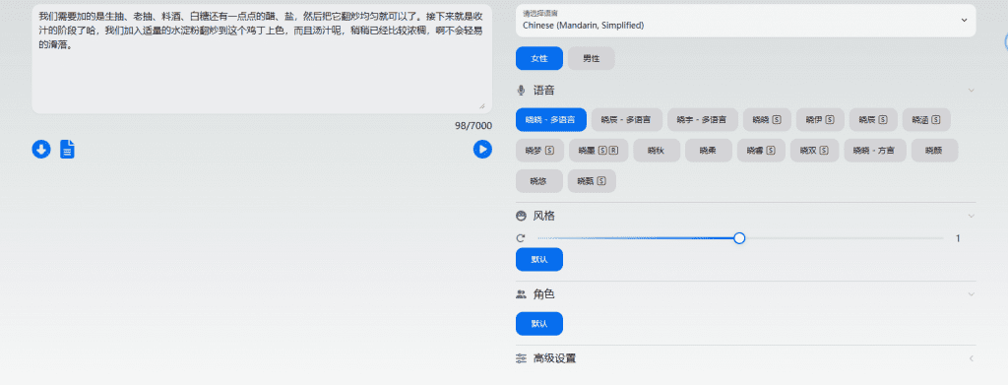Pick the 晓梦 voice option
Image resolution: width=1008 pixels, height=385 pixels.
(x=539, y=151)
